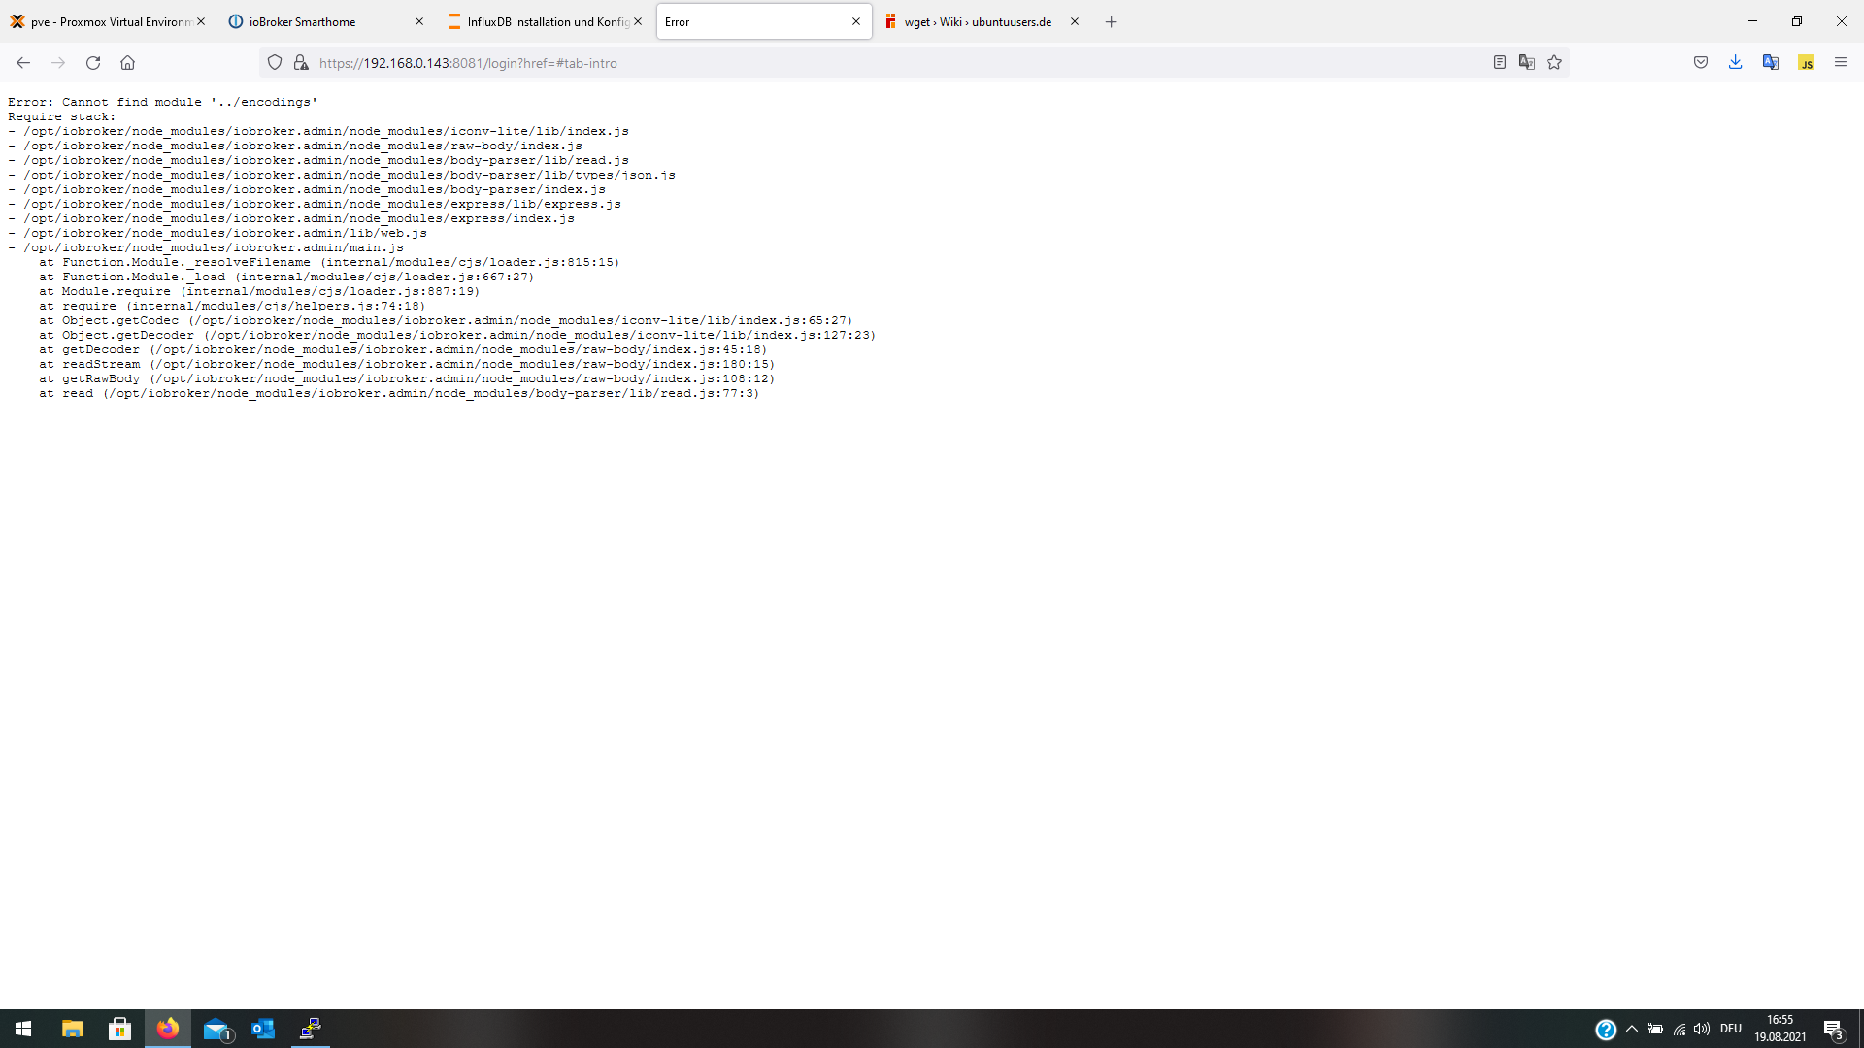Check battery status in tray
The height and width of the screenshot is (1048, 1864).
[x=1655, y=1029]
